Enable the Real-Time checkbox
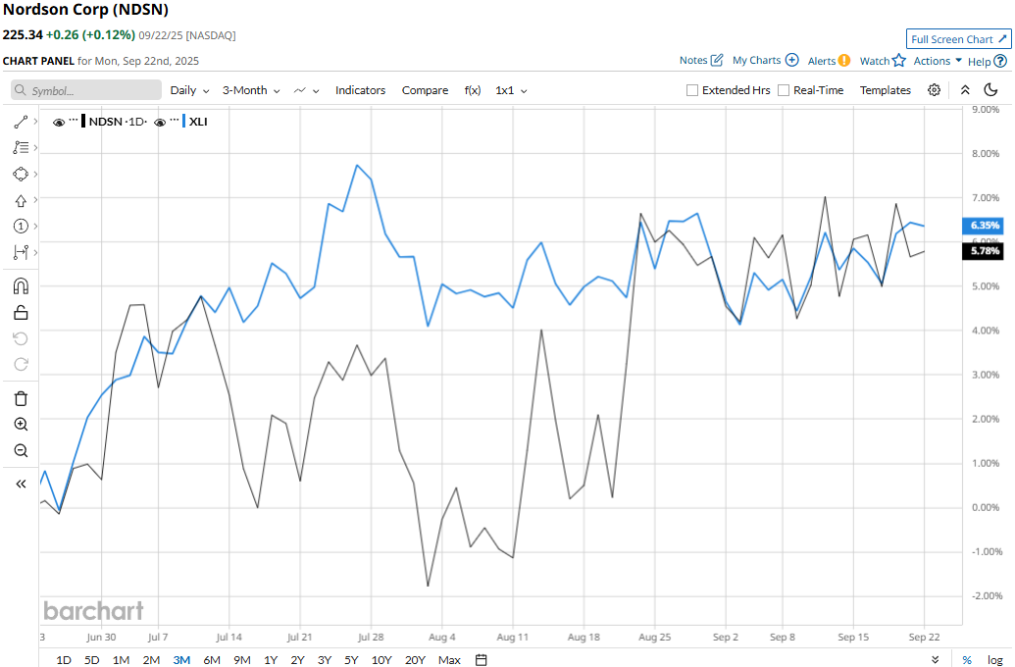The width and height of the screenshot is (1015, 667). pyautogui.click(x=784, y=90)
